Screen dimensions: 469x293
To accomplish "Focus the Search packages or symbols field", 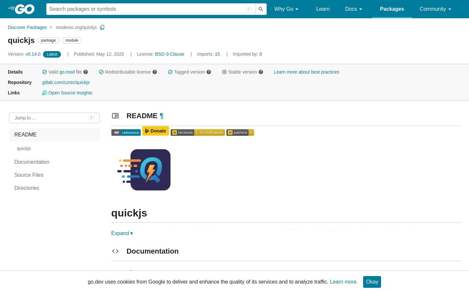I will pos(151,9).
